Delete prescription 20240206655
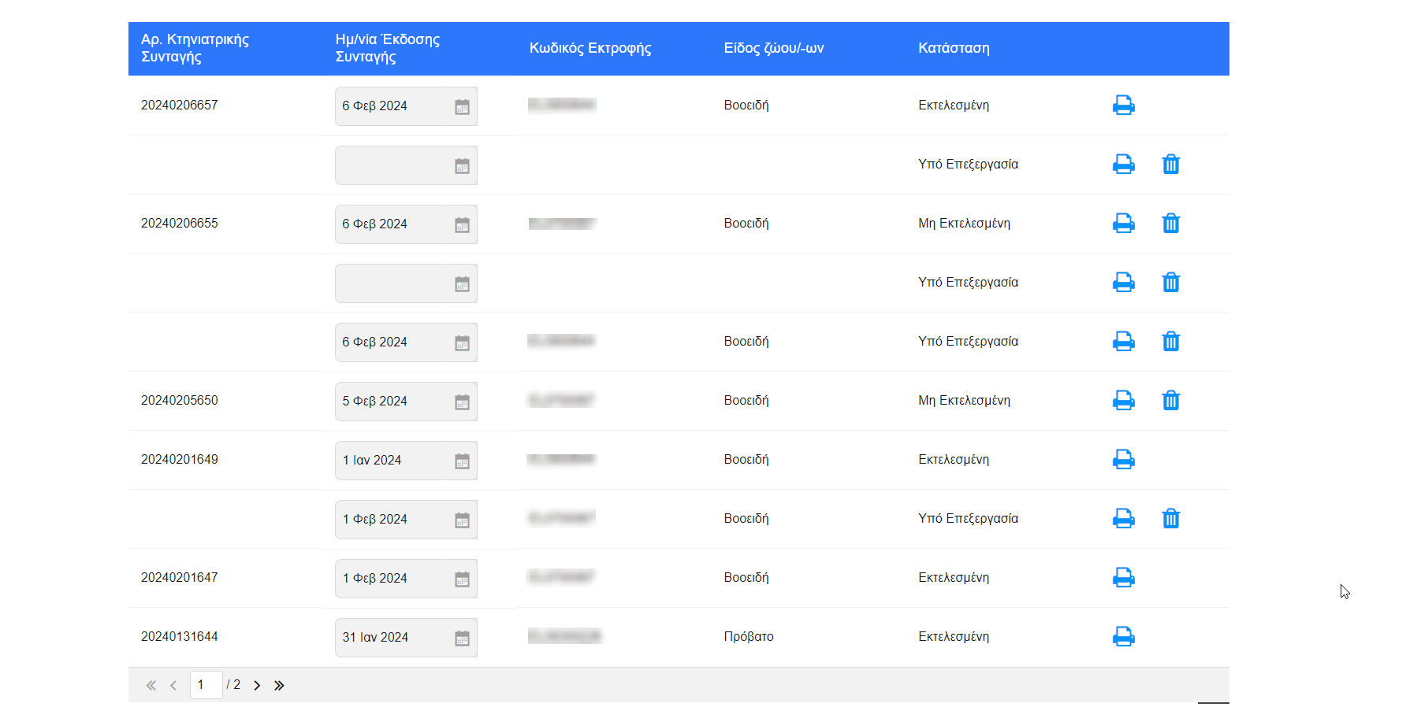The height and width of the screenshot is (707, 1406). [x=1171, y=223]
